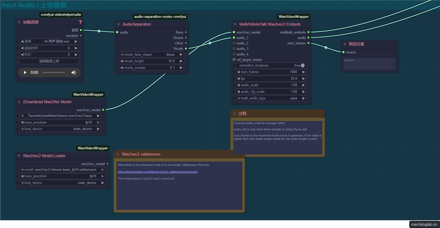Image resolution: width=440 pixels, height=228 pixels.
Task: Click the (Down)load Wav2Vec Model title bar
Action: point(47,102)
